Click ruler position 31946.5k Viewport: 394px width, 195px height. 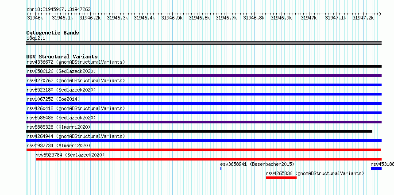click(x=172, y=18)
